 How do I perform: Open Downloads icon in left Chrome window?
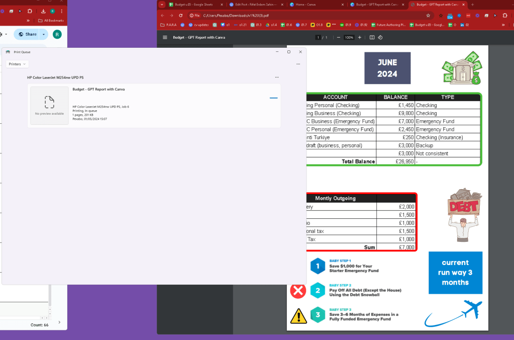click(x=43, y=11)
